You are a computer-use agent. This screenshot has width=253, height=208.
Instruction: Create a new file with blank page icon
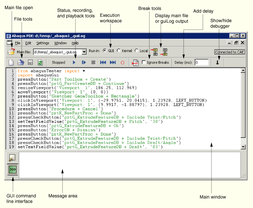(11, 62)
